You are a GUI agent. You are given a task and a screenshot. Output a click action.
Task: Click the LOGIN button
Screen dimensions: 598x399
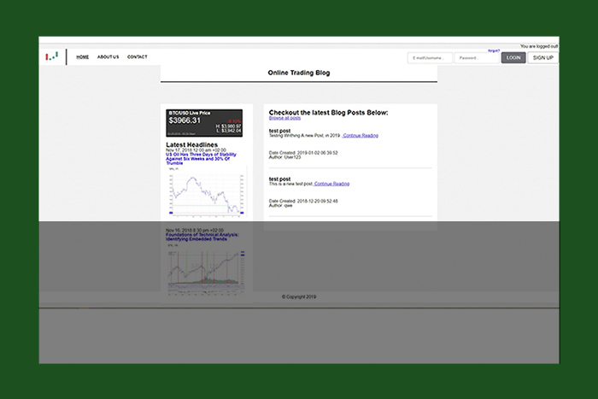pos(513,57)
